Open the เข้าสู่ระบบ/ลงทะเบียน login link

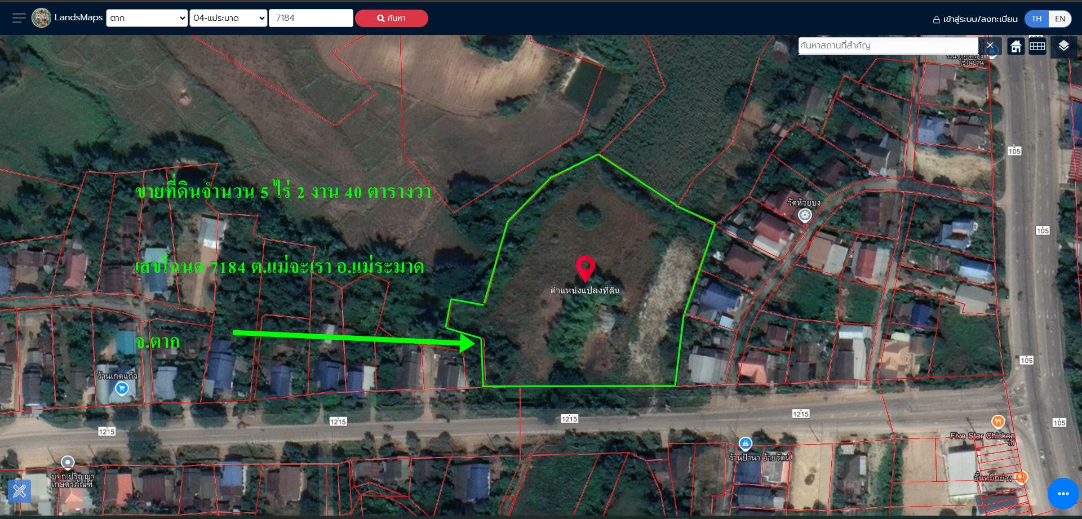tap(975, 19)
